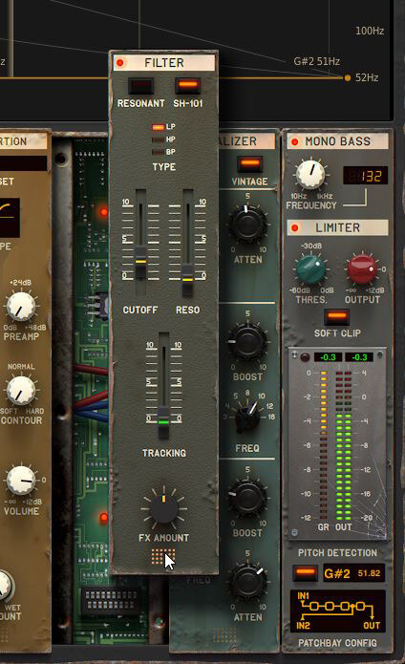Click the Equalizer Freq selector knob

pyautogui.click(x=248, y=418)
